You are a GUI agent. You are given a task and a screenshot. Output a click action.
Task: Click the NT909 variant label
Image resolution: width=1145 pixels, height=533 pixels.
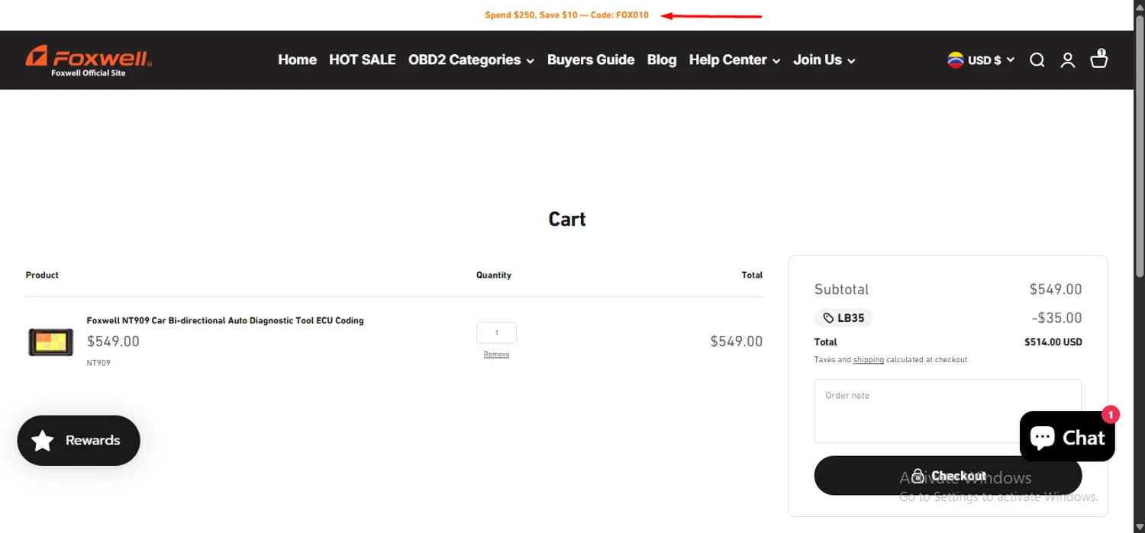coord(98,363)
